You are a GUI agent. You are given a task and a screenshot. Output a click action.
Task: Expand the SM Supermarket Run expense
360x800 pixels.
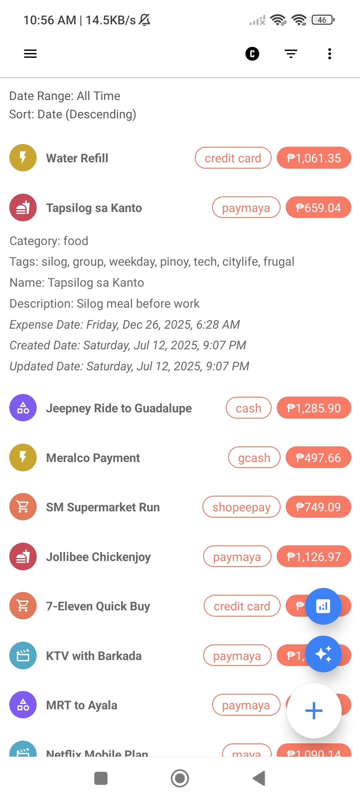[x=103, y=507]
